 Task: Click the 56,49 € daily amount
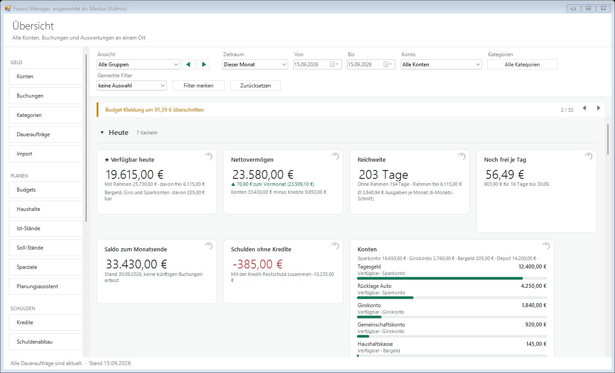coord(505,175)
